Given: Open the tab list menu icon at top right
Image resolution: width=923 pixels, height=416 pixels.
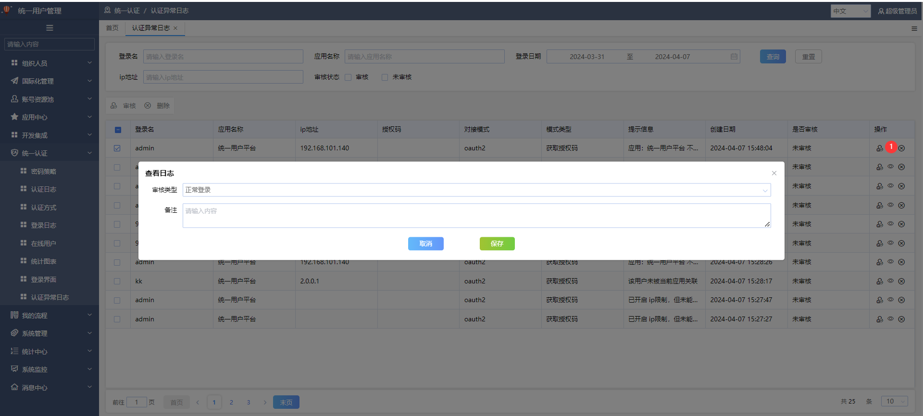Looking at the screenshot, I should pos(914,28).
